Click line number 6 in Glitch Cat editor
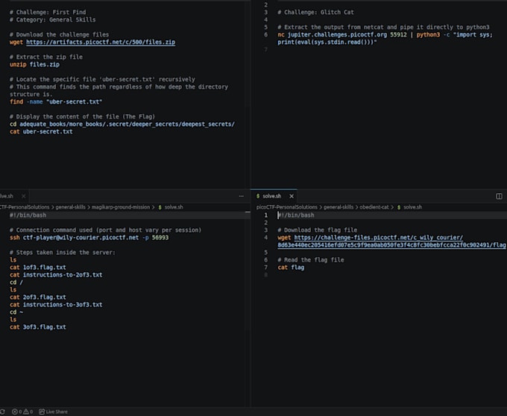This screenshot has height=416, width=507. [x=265, y=34]
